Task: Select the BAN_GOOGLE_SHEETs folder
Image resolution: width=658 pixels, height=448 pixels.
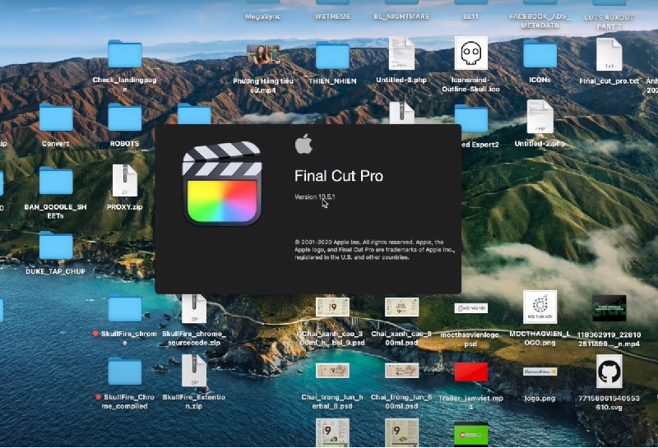Action: click(x=56, y=181)
